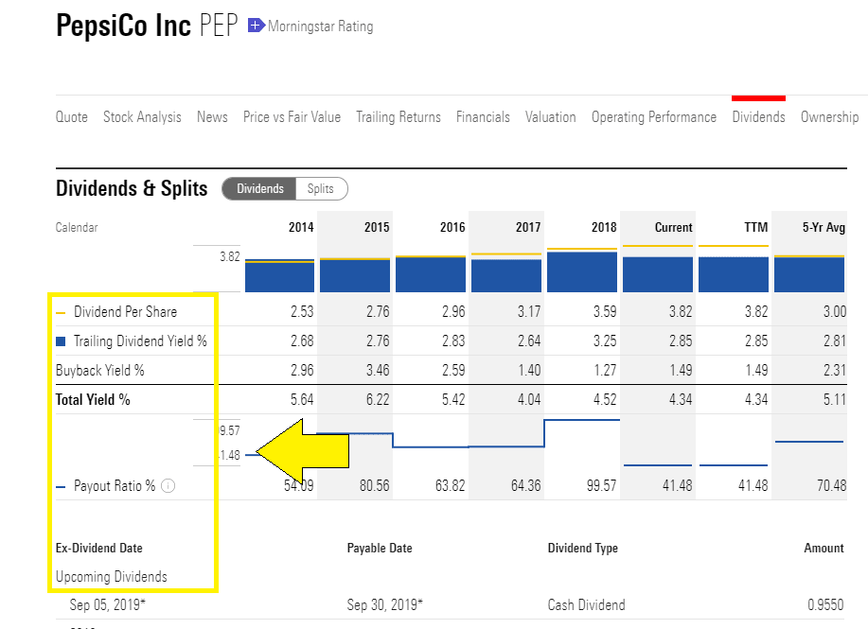Click the blue Payout Ratio legend dash
Viewport: 868px width, 629px height.
(x=61, y=487)
